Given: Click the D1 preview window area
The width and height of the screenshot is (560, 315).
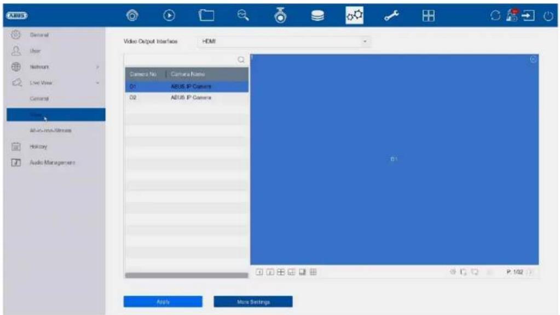Looking at the screenshot, I should [x=394, y=160].
